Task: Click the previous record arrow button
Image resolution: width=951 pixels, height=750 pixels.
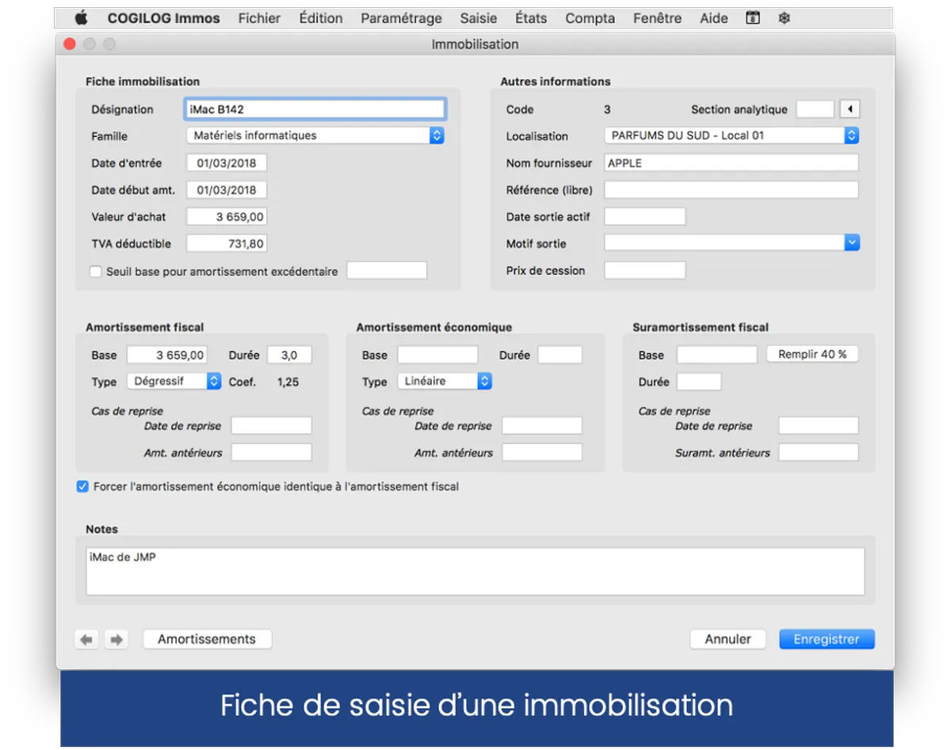Action: [86, 639]
